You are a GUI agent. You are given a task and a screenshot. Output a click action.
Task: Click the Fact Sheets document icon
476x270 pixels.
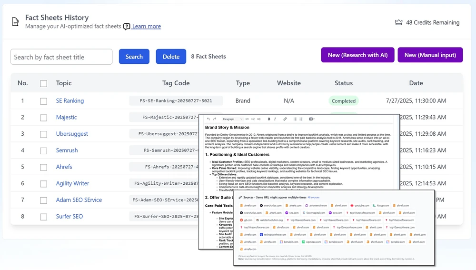pos(15,21)
